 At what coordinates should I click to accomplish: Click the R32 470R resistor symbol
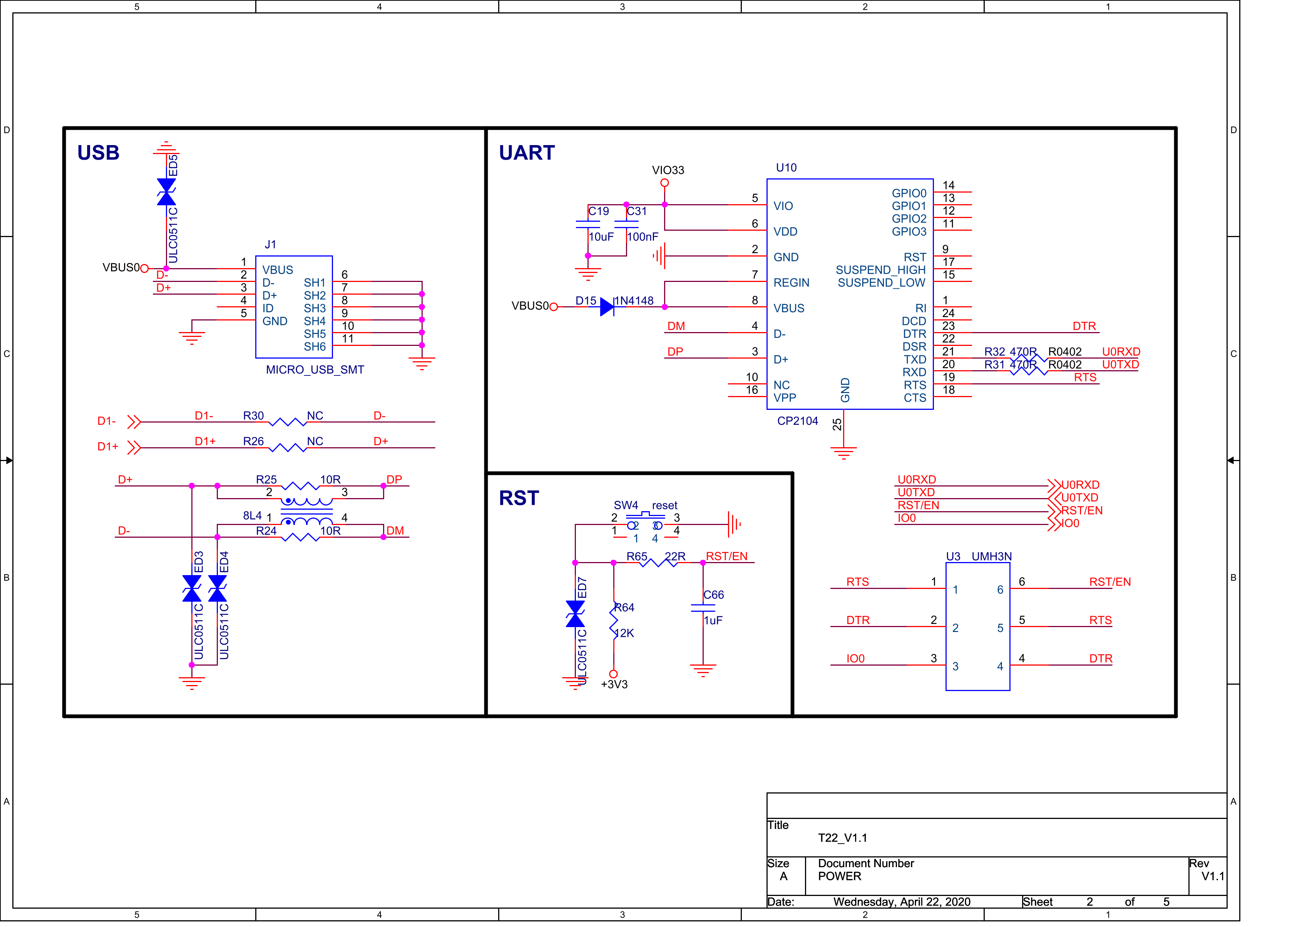pos(1028,359)
